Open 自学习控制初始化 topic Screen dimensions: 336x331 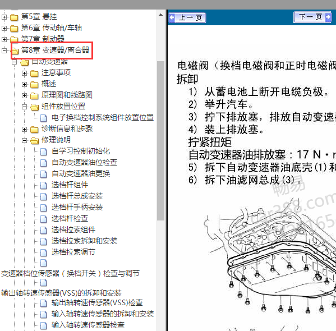pos(81,151)
